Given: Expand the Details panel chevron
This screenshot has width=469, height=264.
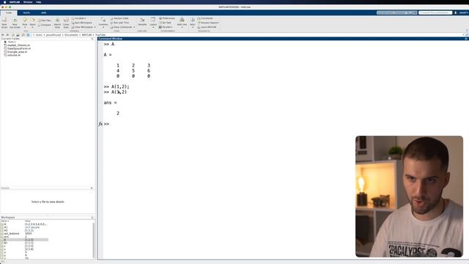Looking at the screenshot, I should point(92,188).
